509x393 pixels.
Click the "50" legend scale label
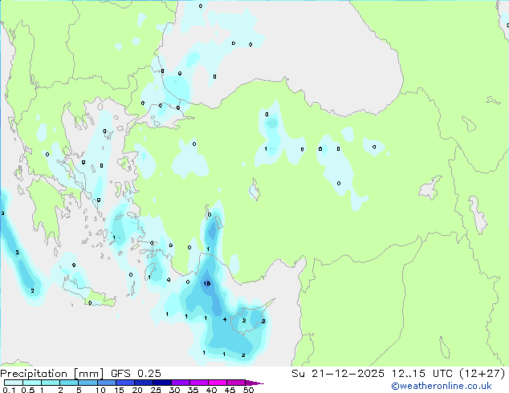point(249,390)
